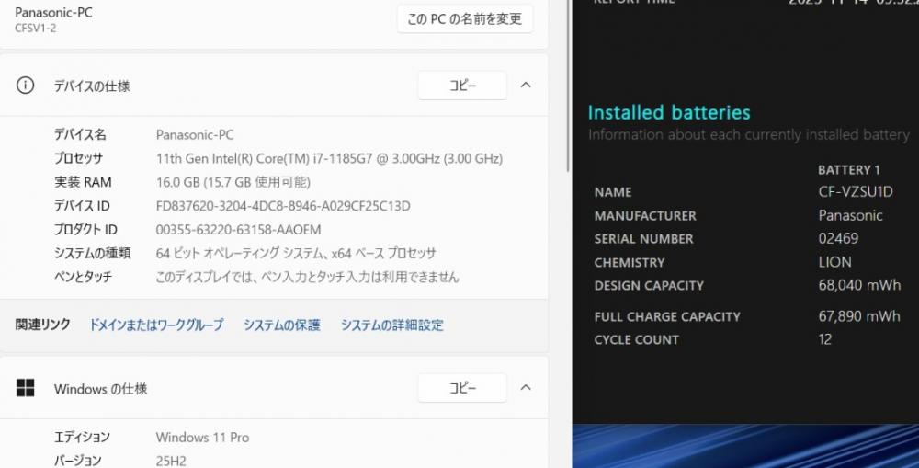Click the バージョン label

point(77,461)
